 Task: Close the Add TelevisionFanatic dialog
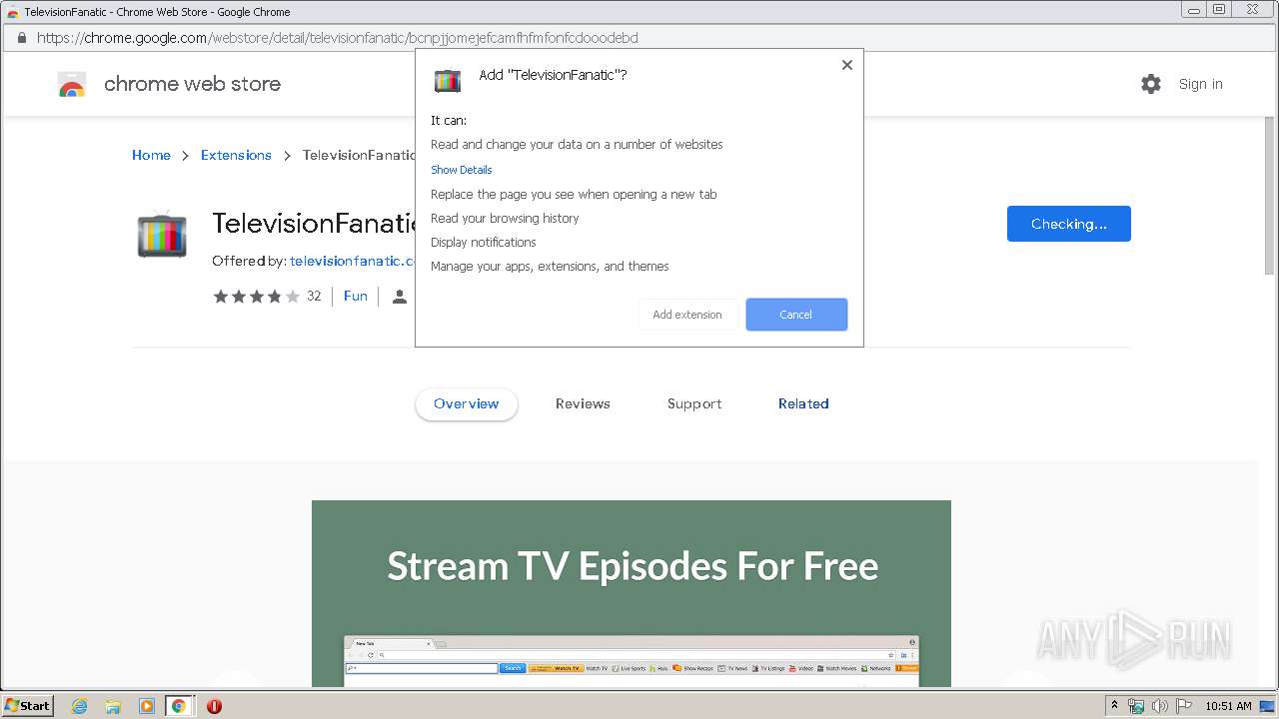point(846,65)
